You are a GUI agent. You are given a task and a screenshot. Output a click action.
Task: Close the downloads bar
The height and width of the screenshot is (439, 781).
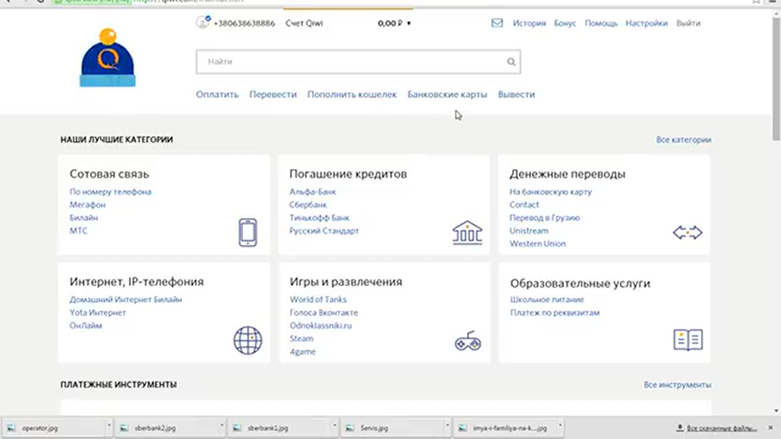770,428
